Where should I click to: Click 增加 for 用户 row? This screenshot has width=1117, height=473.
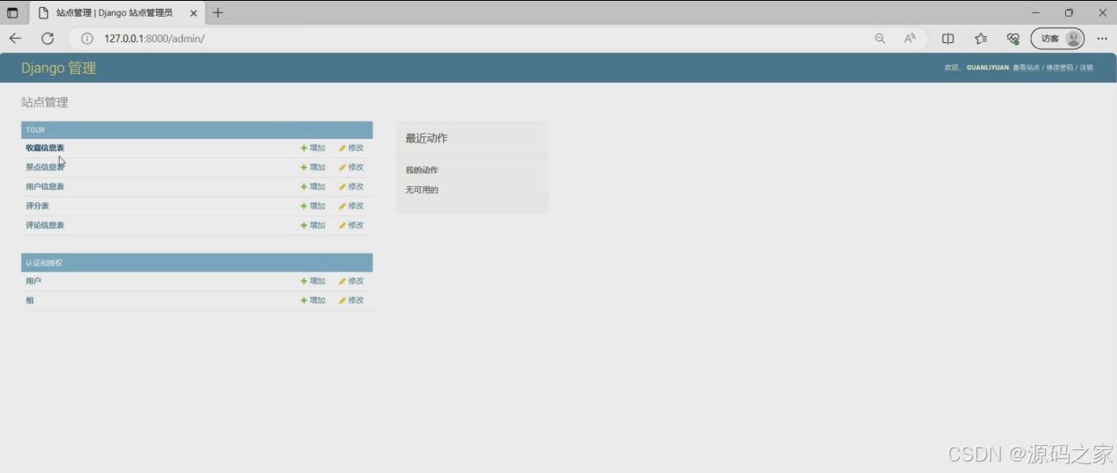[x=313, y=281]
